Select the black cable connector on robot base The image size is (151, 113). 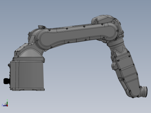(x=6, y=81)
